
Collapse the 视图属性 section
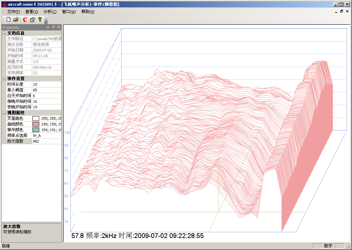(4, 113)
